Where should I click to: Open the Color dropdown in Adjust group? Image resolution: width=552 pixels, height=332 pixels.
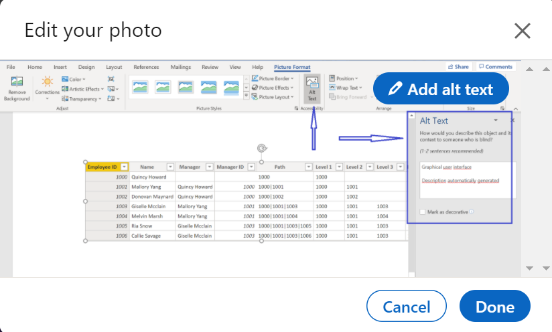[x=74, y=79]
